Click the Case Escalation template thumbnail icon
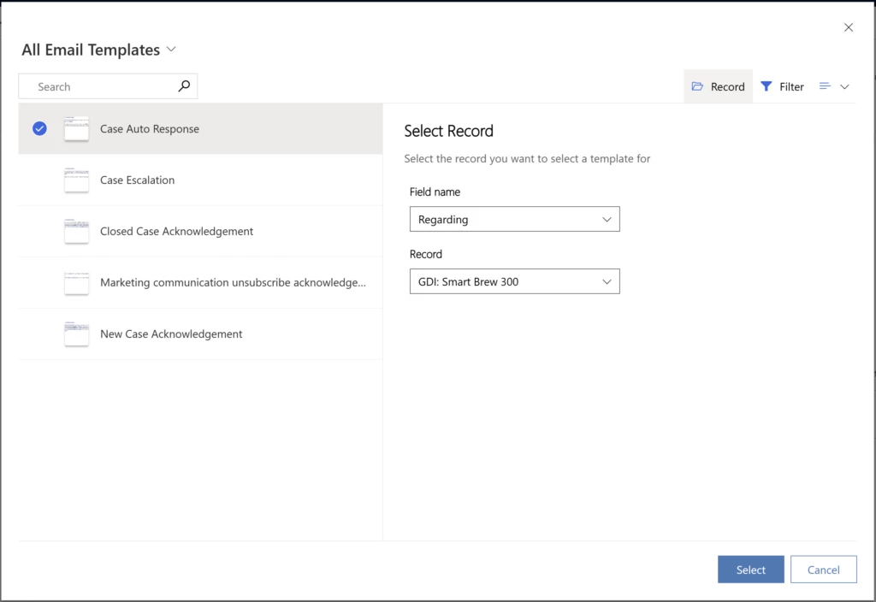 click(x=76, y=180)
